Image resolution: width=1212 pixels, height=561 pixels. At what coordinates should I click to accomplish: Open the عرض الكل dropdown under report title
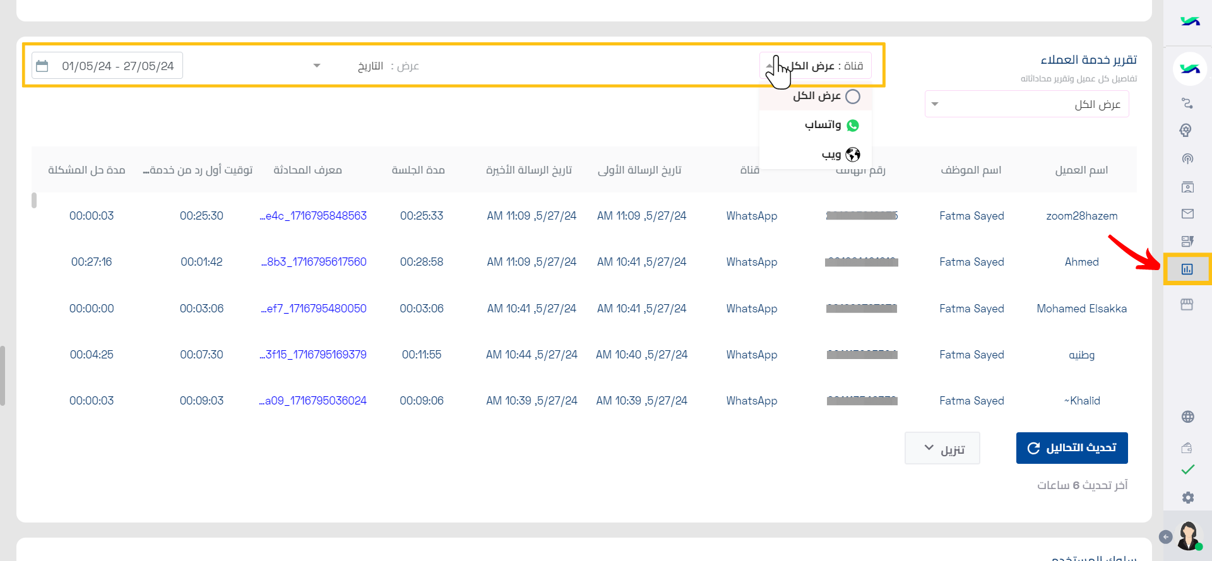1027,104
